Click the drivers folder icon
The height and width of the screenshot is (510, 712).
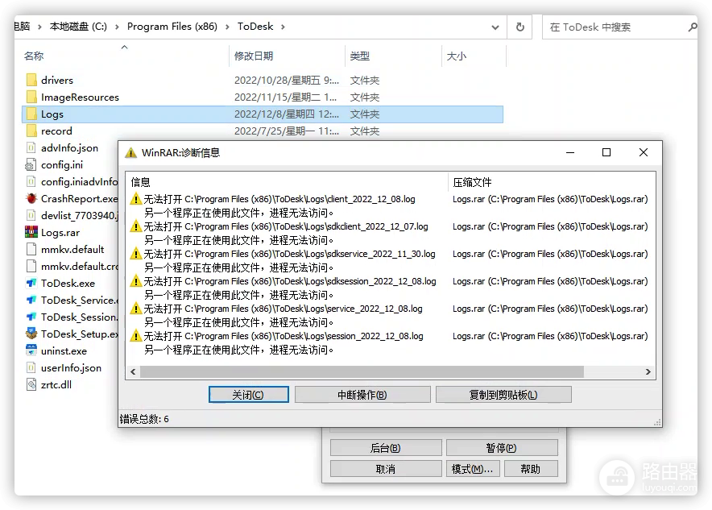pos(31,80)
